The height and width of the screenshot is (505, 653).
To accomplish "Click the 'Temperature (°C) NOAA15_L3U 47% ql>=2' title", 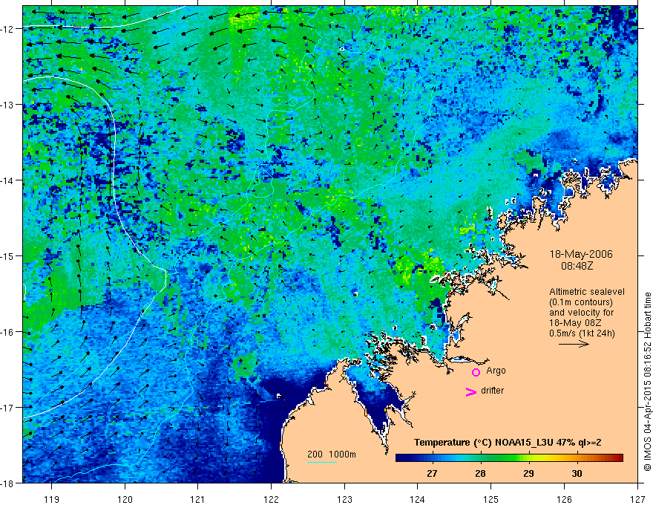I will [x=508, y=443].
